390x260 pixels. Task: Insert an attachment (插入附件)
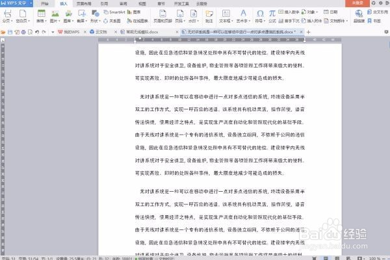point(311,21)
